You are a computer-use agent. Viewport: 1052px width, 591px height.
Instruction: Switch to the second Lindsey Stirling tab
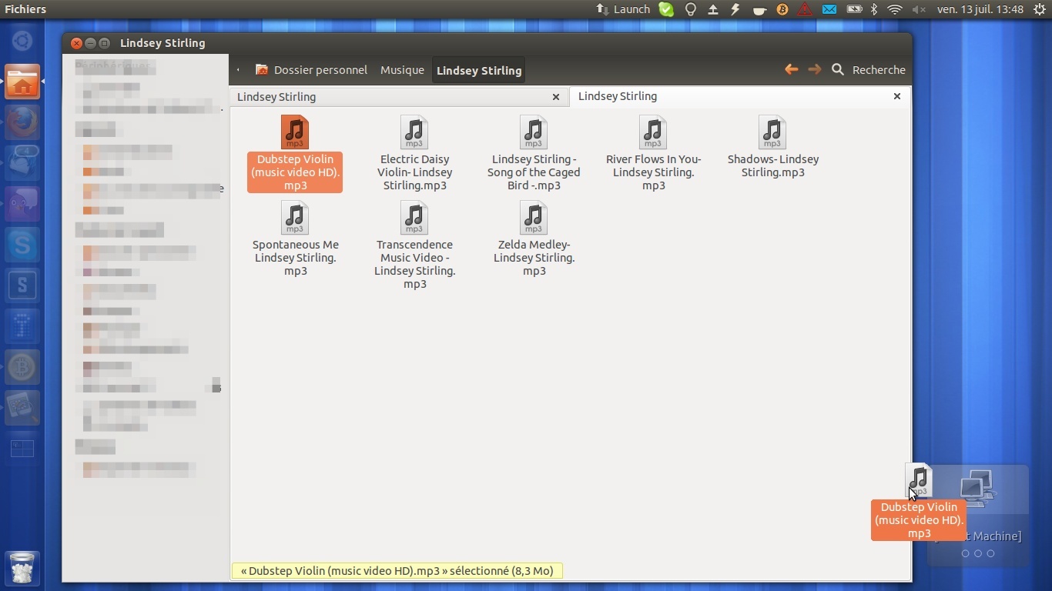[739, 96]
